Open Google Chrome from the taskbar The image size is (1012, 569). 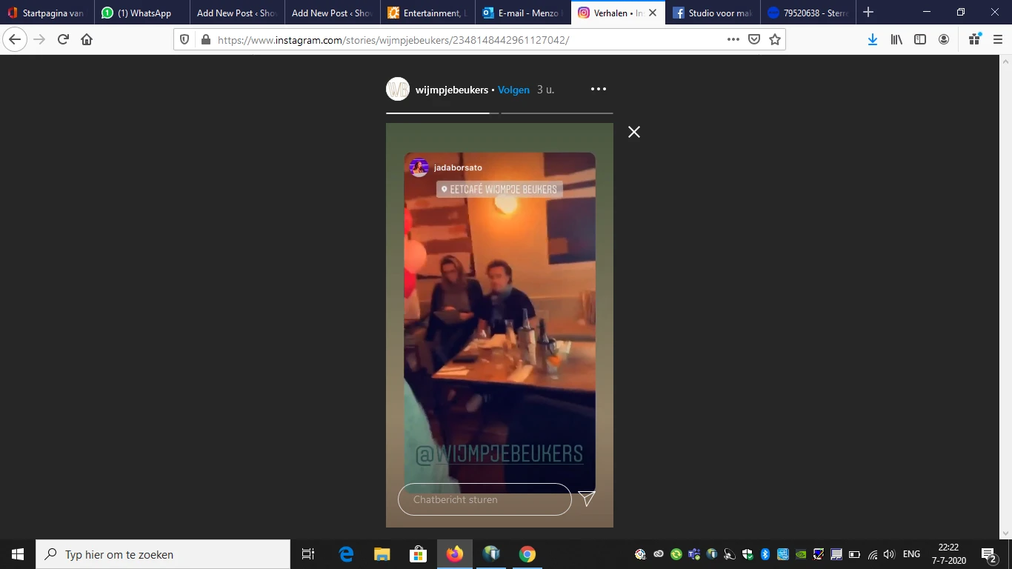pyautogui.click(x=527, y=554)
